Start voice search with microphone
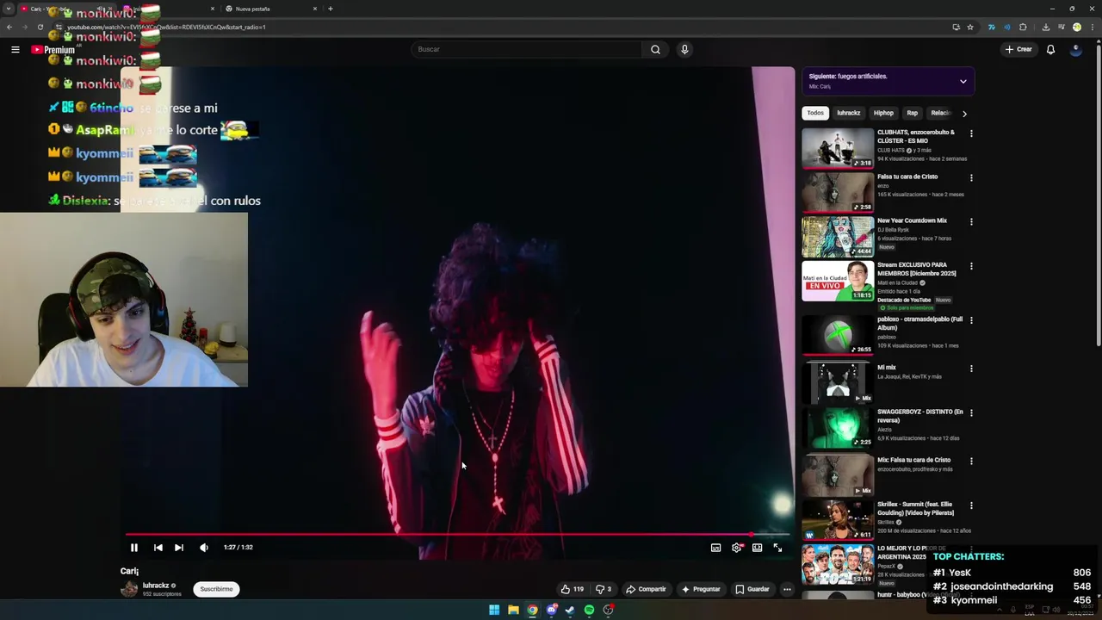1102x620 pixels. coord(684,49)
